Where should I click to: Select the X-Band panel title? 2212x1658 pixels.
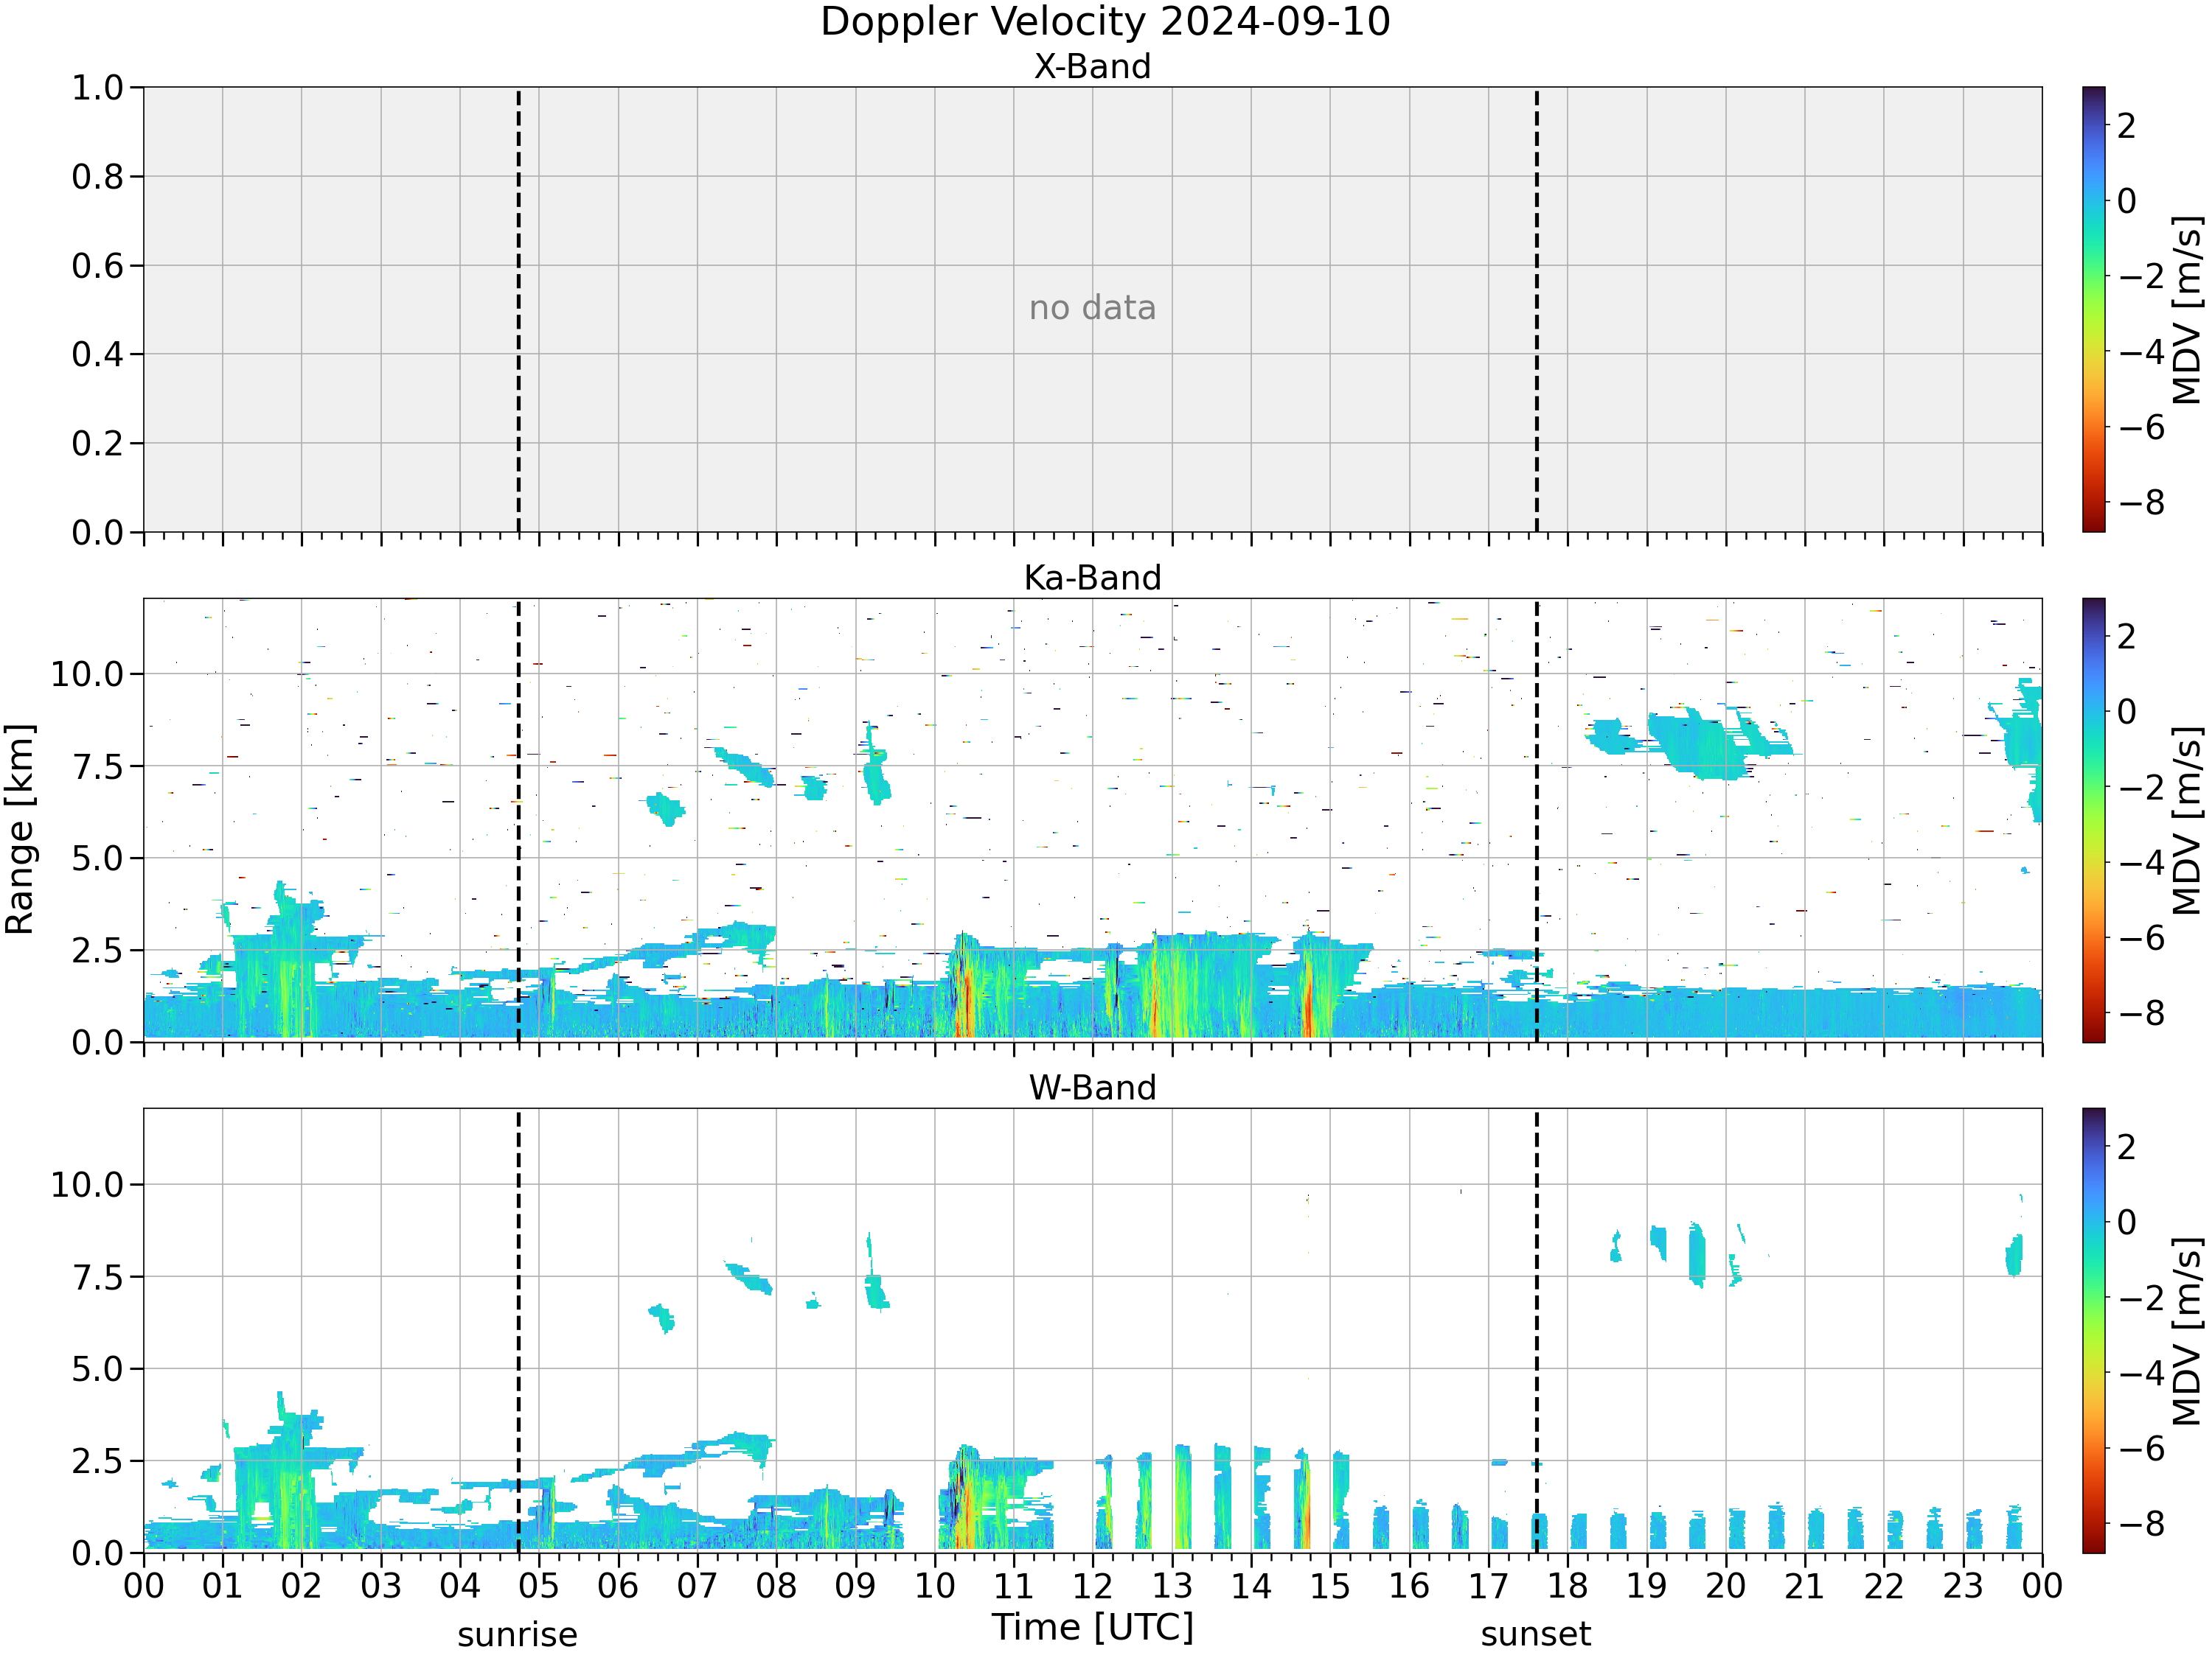[x=1092, y=67]
